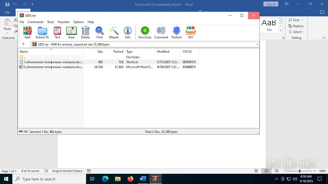328x184 pixels.
Task: Click the spell check icon in Word status bar
Action: click(x=46, y=171)
